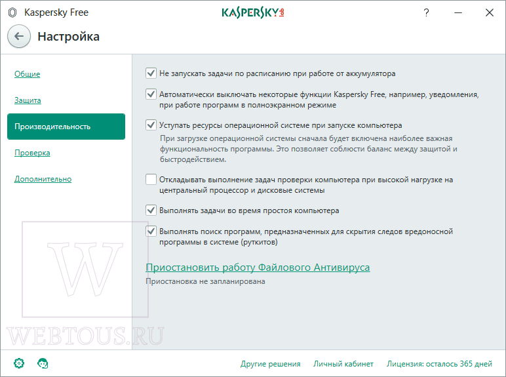Open the Общие settings section

pyautogui.click(x=27, y=74)
